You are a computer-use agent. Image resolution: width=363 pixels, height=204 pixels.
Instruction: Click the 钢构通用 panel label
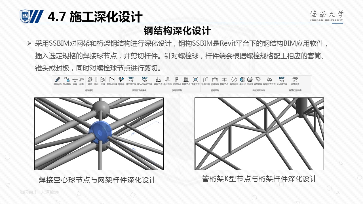(x=89, y=90)
